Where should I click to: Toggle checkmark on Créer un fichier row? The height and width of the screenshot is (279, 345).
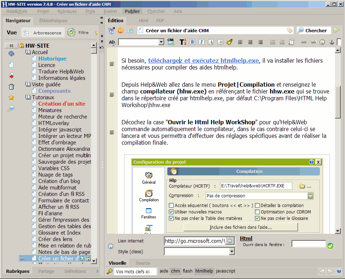click(82, 259)
